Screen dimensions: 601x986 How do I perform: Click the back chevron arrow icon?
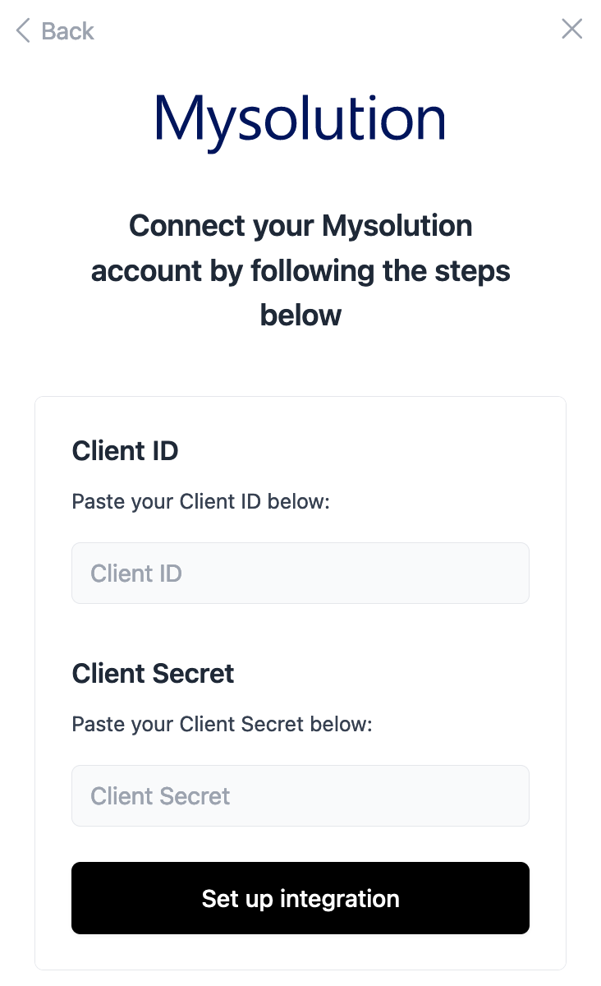[x=23, y=31]
